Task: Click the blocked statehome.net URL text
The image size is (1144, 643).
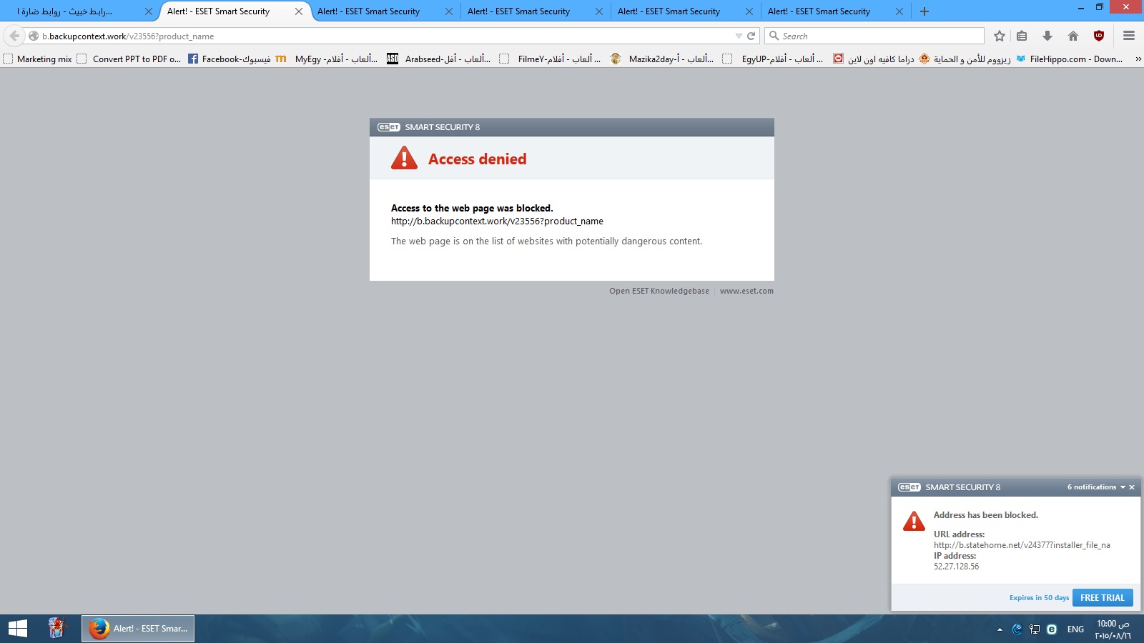Action: [1022, 545]
